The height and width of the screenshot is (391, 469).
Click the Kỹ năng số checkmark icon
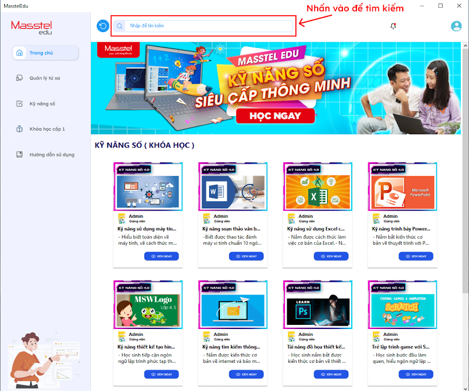point(19,104)
